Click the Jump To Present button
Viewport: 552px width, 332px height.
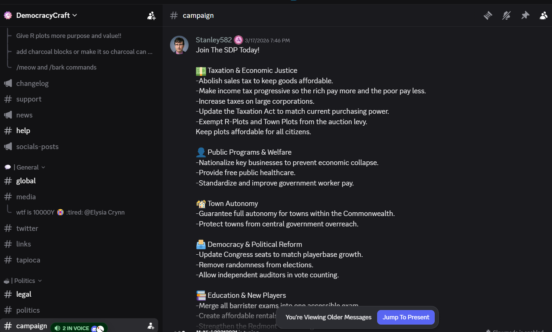(405, 317)
